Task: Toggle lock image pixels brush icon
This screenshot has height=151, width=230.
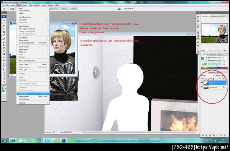Action: [x=209, y=79]
